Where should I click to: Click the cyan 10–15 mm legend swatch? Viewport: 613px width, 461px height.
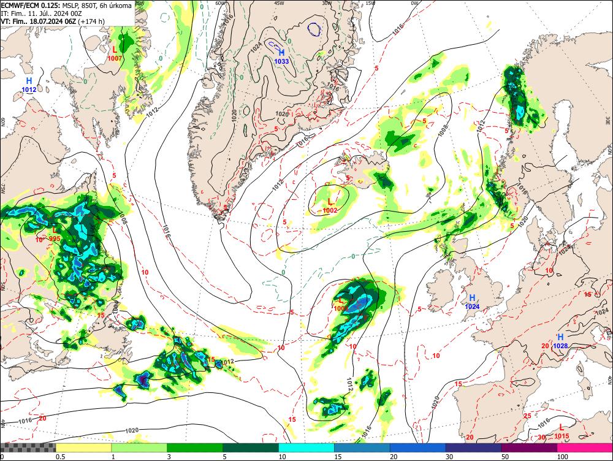[x=306, y=448]
